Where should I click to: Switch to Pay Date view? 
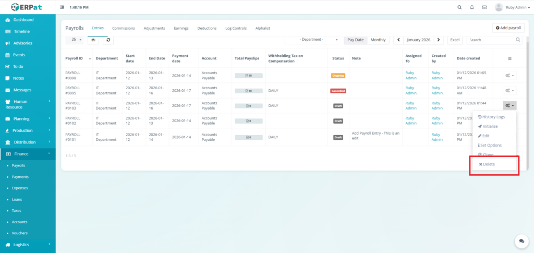tap(356, 40)
